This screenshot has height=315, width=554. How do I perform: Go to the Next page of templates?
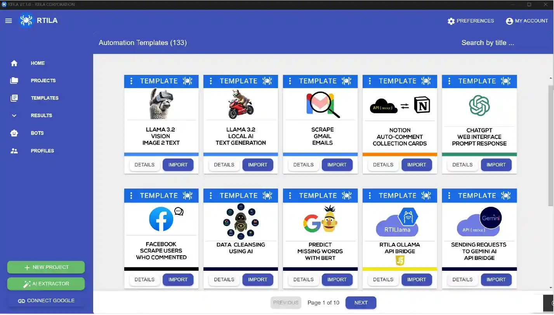361,303
